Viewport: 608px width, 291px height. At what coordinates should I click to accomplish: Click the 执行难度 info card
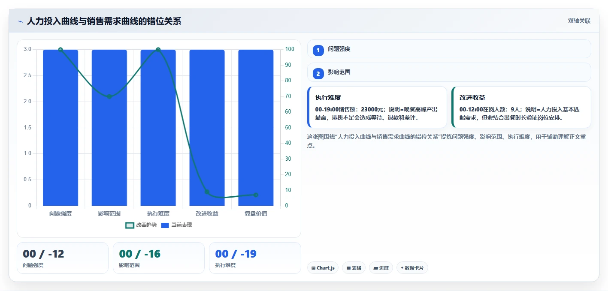point(377,107)
